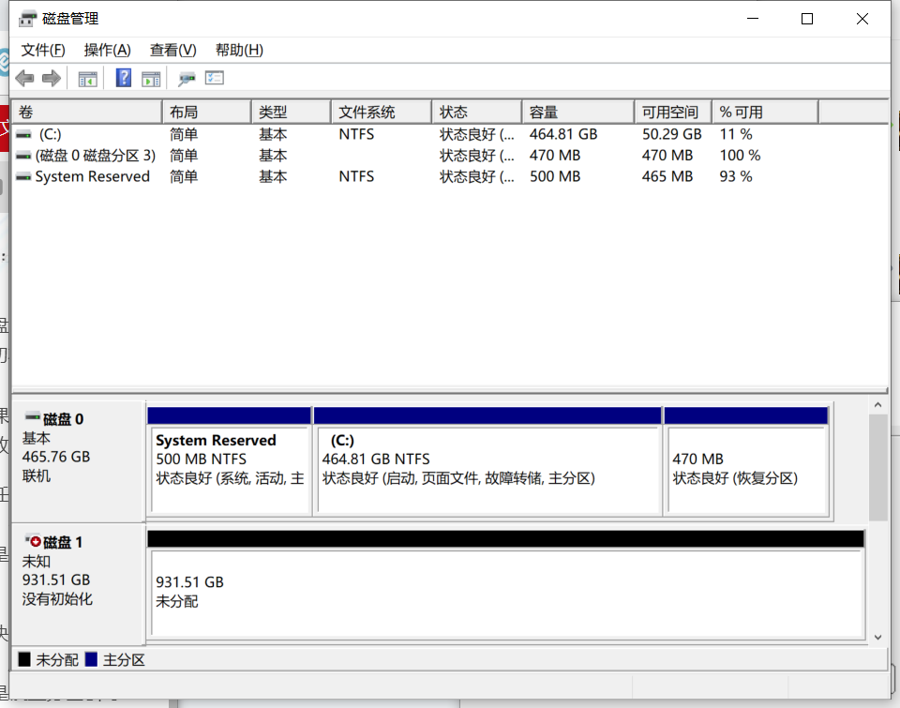Click the action checklist toolbar icon

pyautogui.click(x=215, y=78)
